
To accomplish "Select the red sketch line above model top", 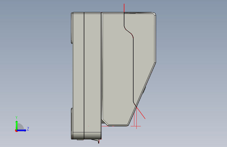I will [x=124, y=8].
